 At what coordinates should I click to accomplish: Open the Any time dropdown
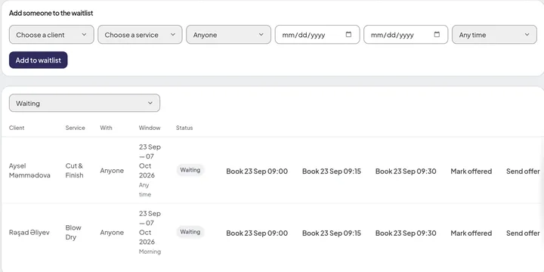pos(494,35)
